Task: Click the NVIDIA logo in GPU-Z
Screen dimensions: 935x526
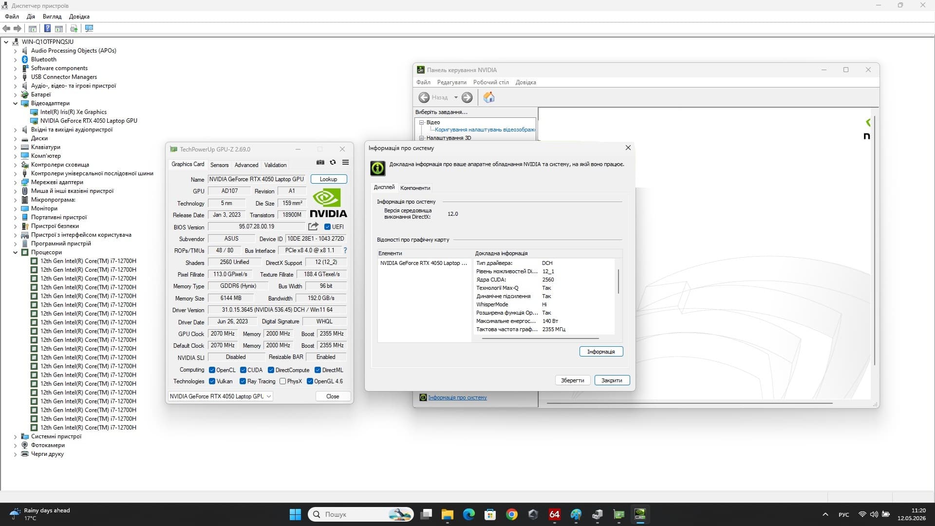Action: (x=328, y=203)
